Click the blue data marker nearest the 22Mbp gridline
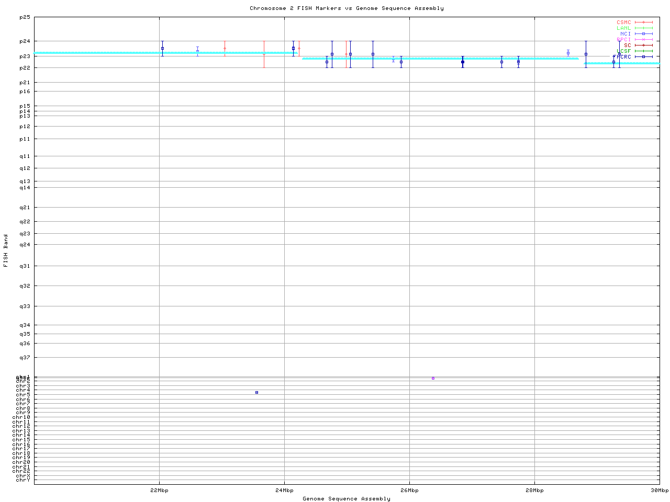Image resolution: width=670 pixels, height=502 pixels. [x=162, y=48]
